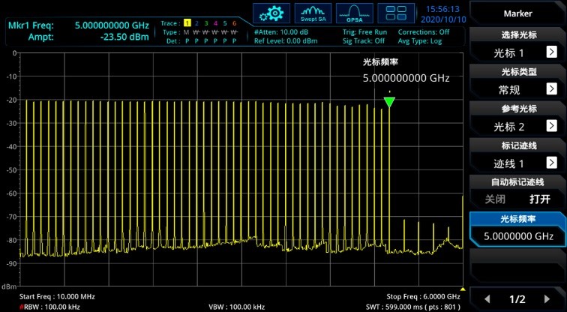Select trace number 1 yellow box
Image resolution: width=567 pixels, height=312 pixels.
(187, 24)
